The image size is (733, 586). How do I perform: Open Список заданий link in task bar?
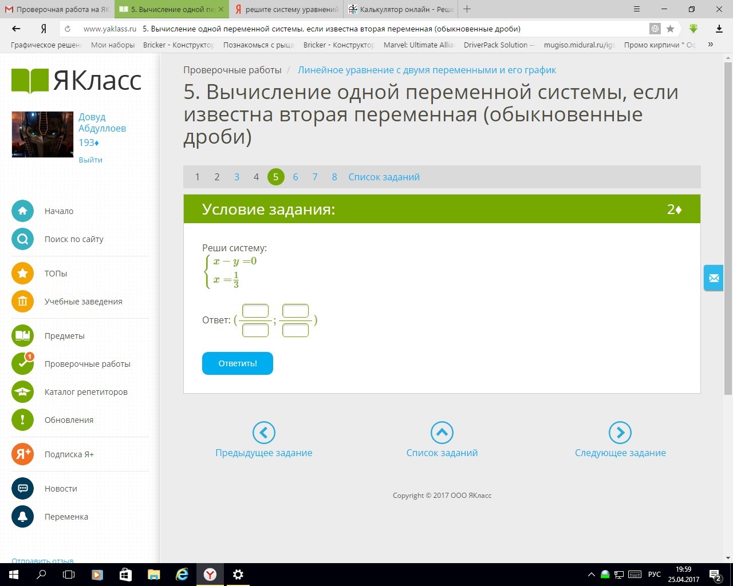tap(384, 177)
